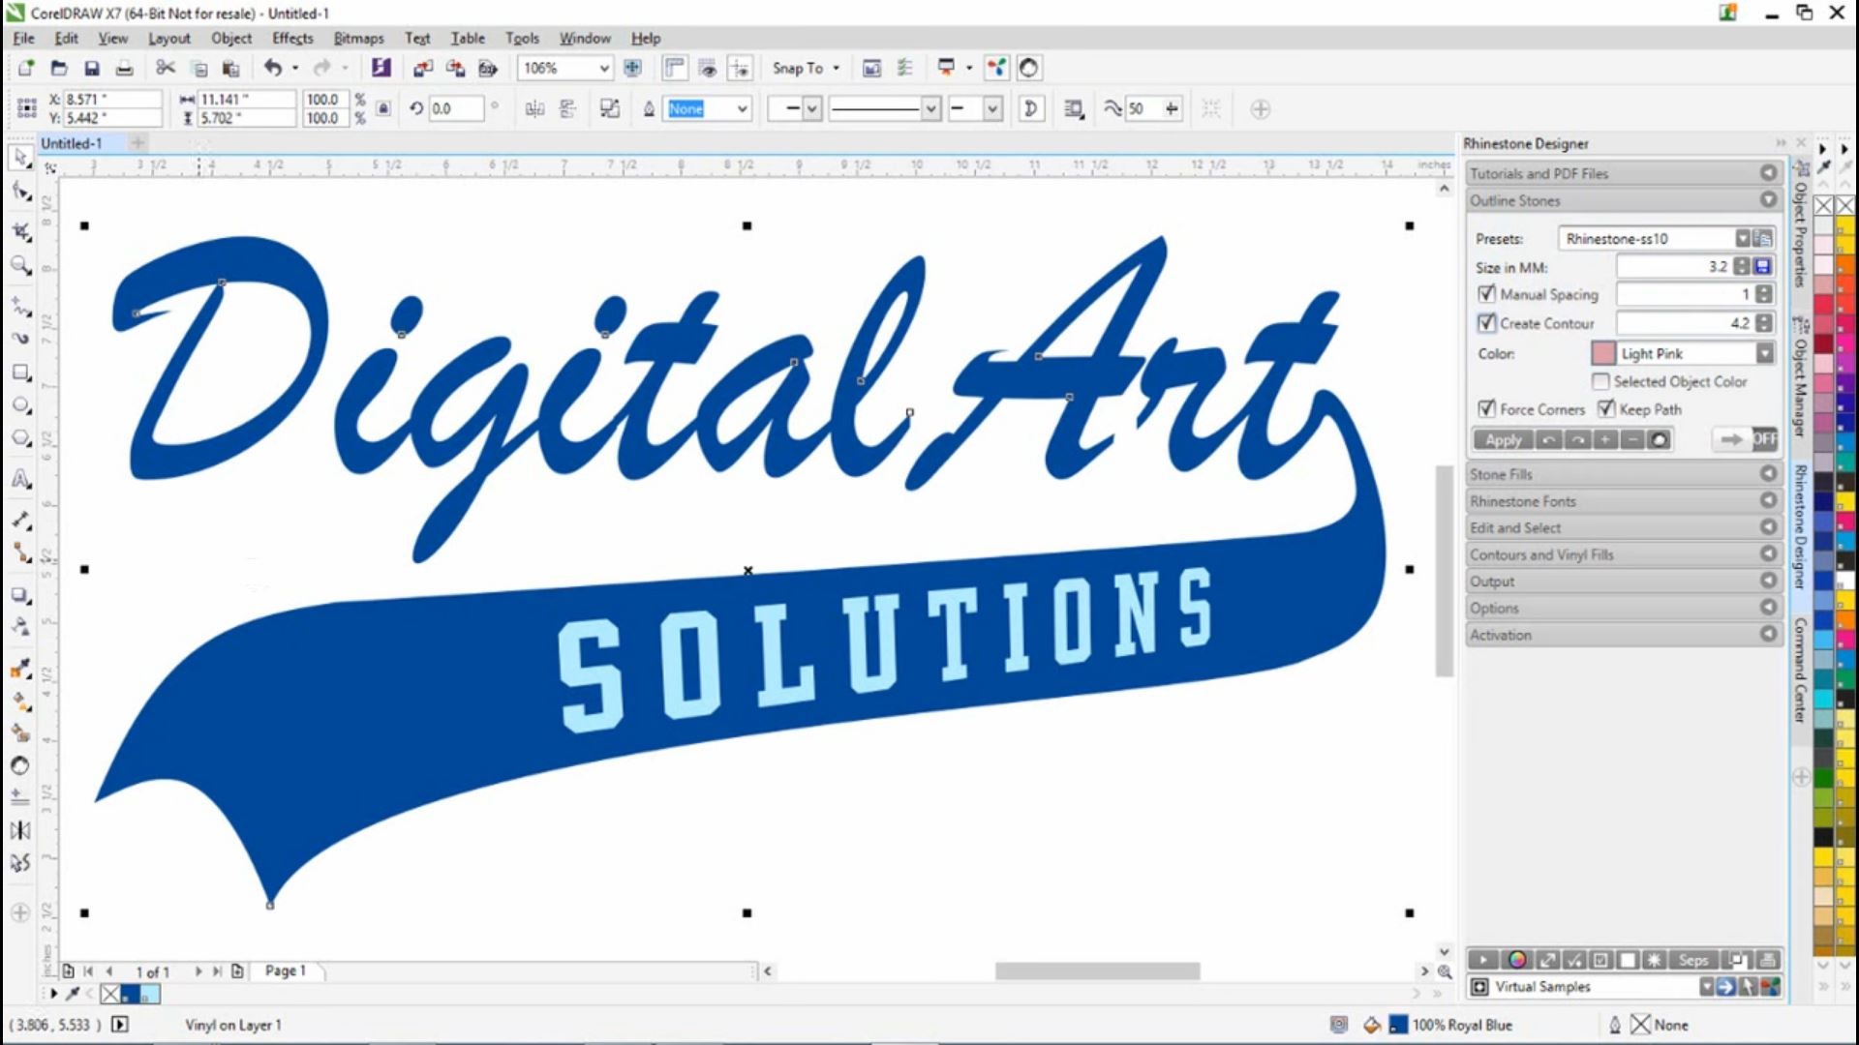Toggle the lock ratio button
Viewport: 1859px width, 1045px height.
[383, 108]
